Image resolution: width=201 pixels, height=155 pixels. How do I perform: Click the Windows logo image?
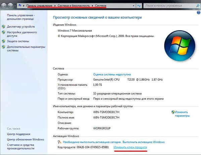(180, 45)
